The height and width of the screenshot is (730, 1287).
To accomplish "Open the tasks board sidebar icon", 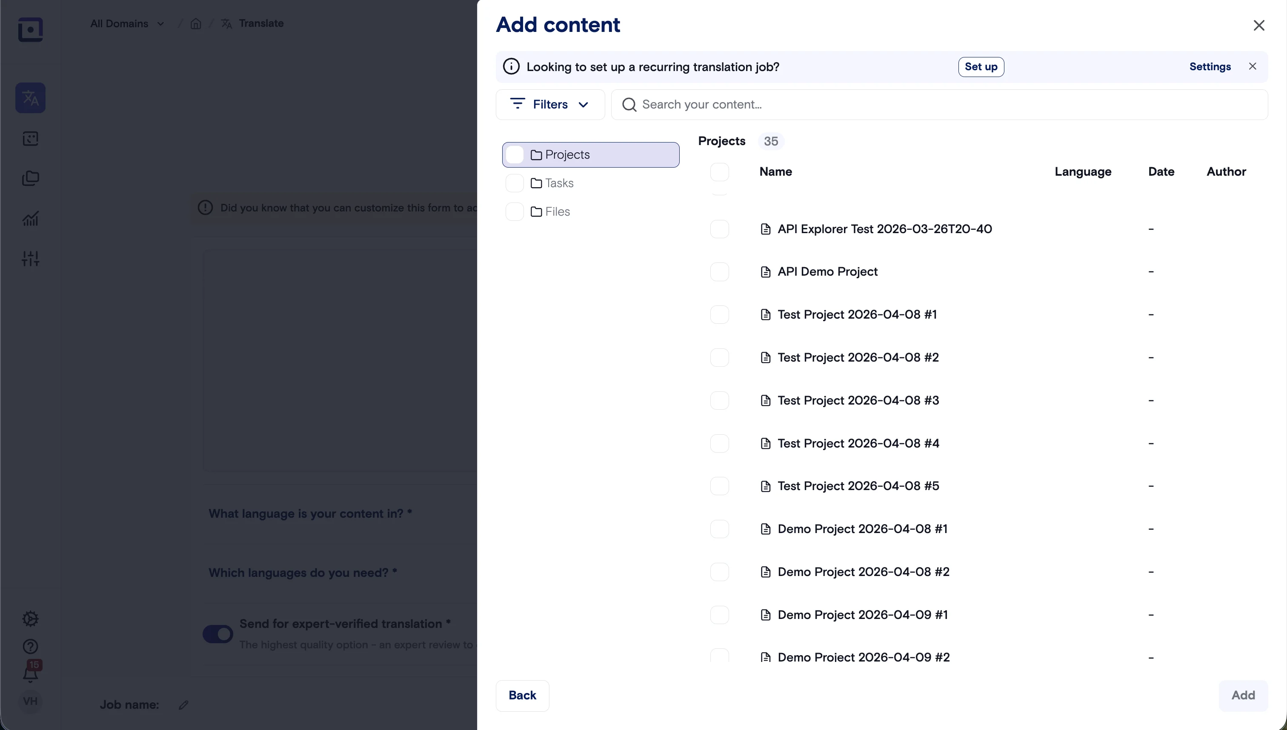I will click(x=31, y=138).
